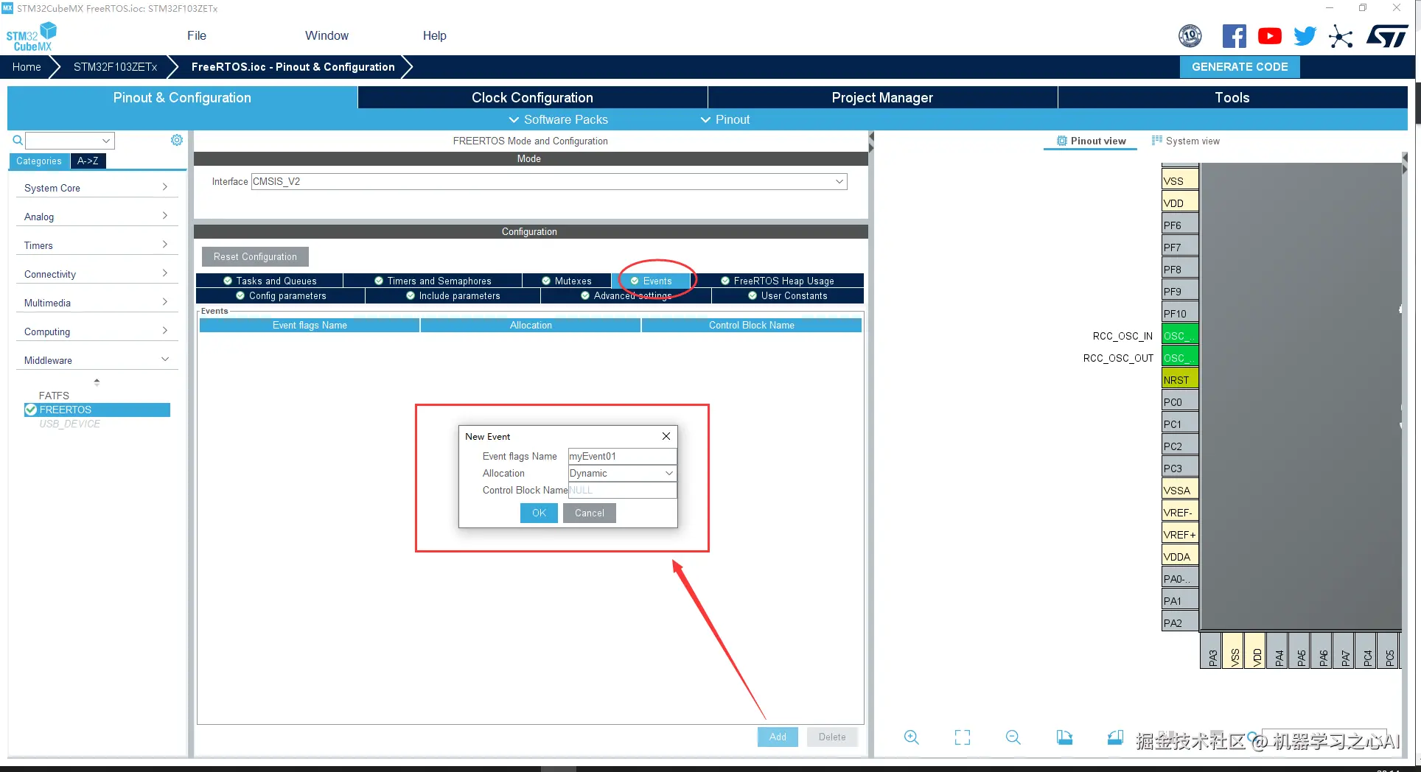1421x772 pixels.
Task: Click the STM32CubeMX logo icon
Action: 31,36
